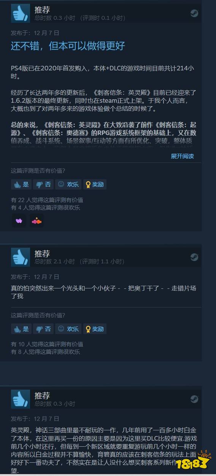The image size is (216, 476).
Task: Click the thumbs-up icon of second review
Action: (x=20, y=257)
